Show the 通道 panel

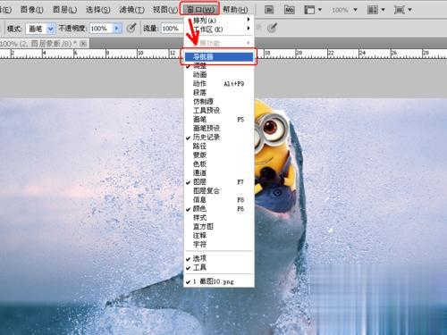[x=219, y=173]
